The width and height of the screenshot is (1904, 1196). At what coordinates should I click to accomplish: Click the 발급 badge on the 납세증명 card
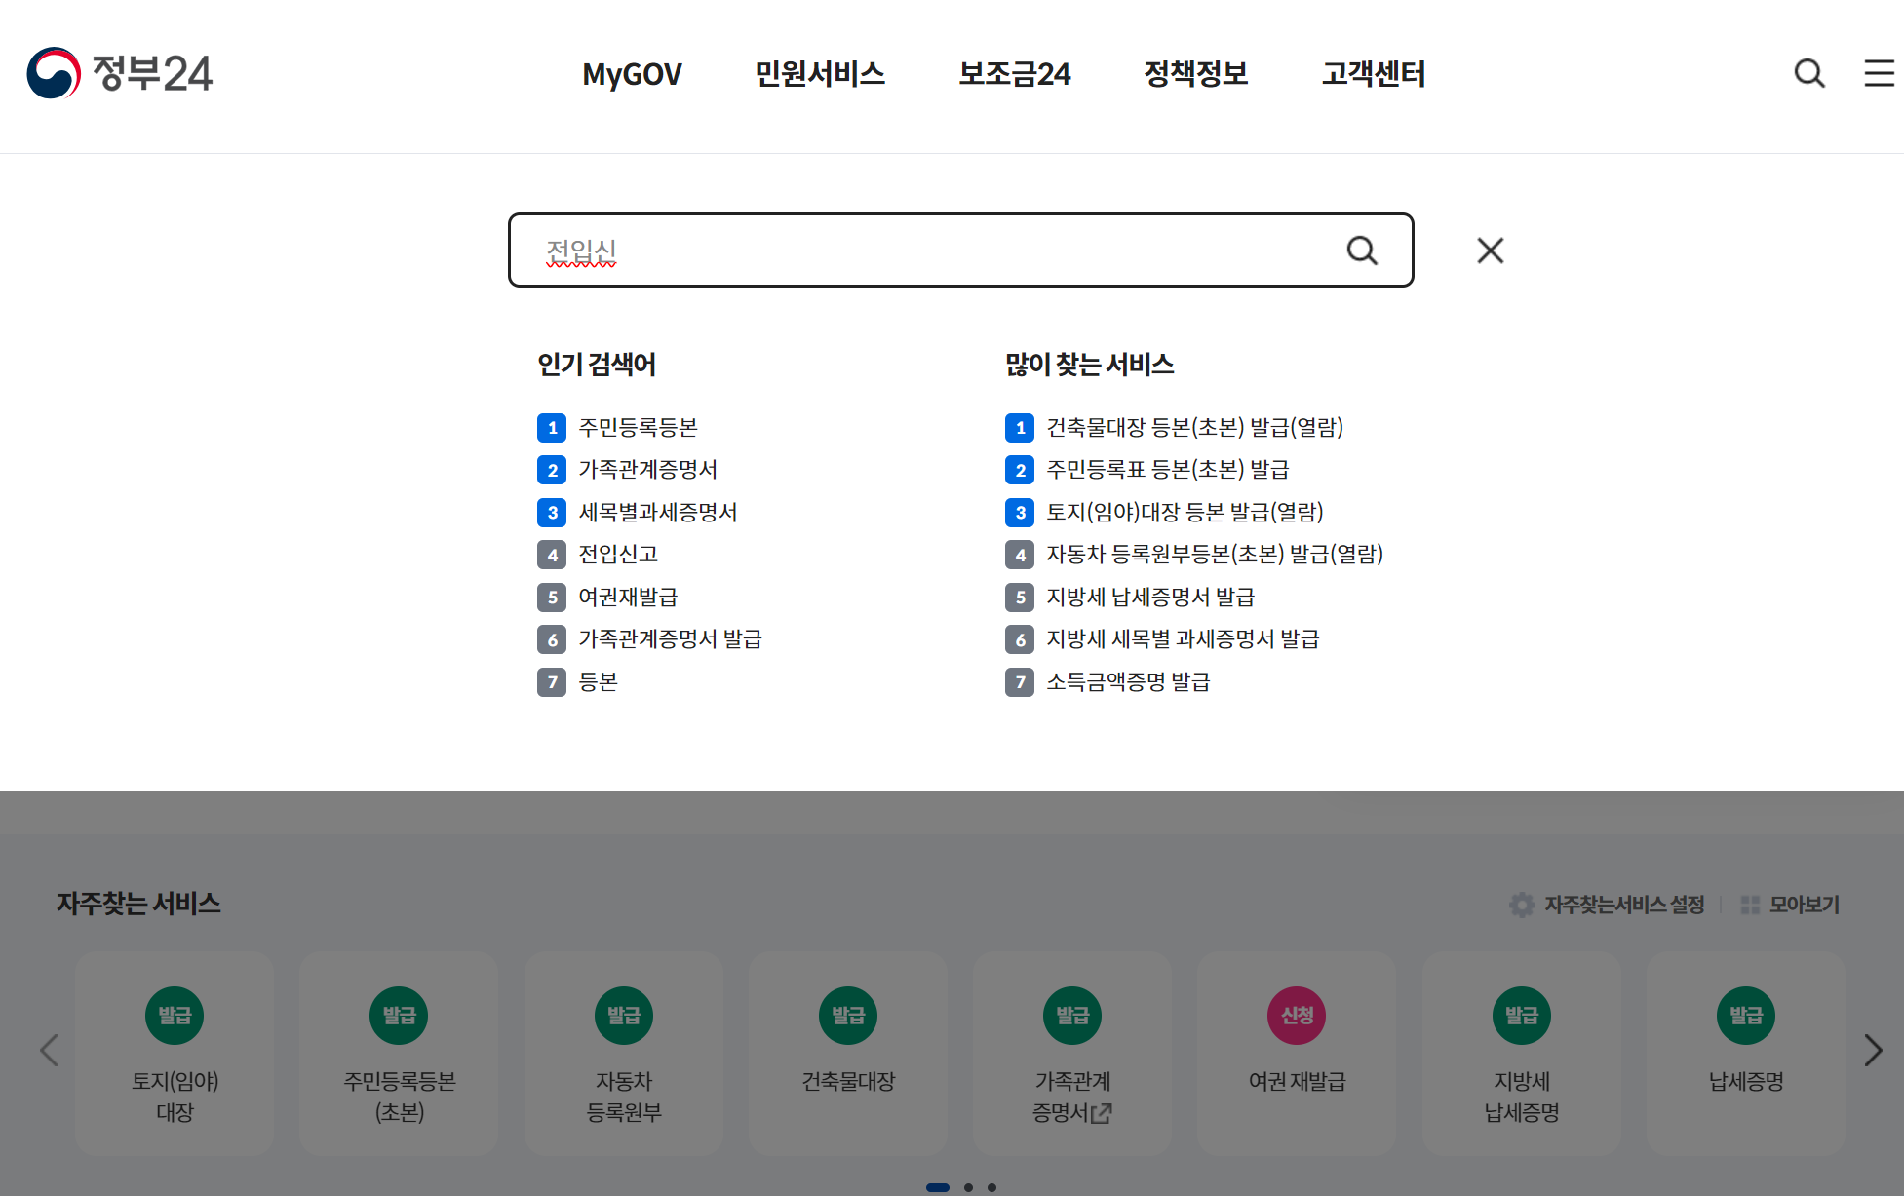(x=1746, y=1015)
